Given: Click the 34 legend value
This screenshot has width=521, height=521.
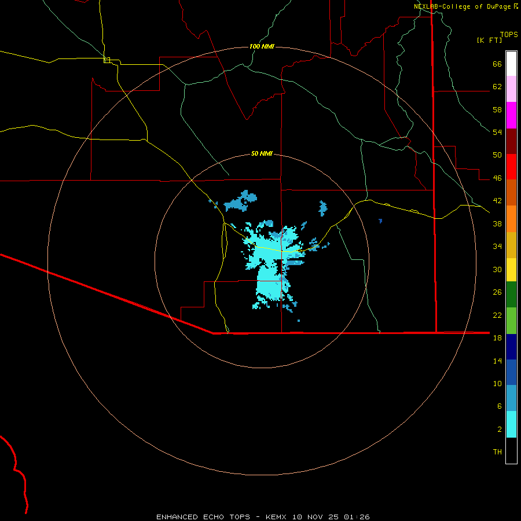Looking at the screenshot, I should pos(497,246).
